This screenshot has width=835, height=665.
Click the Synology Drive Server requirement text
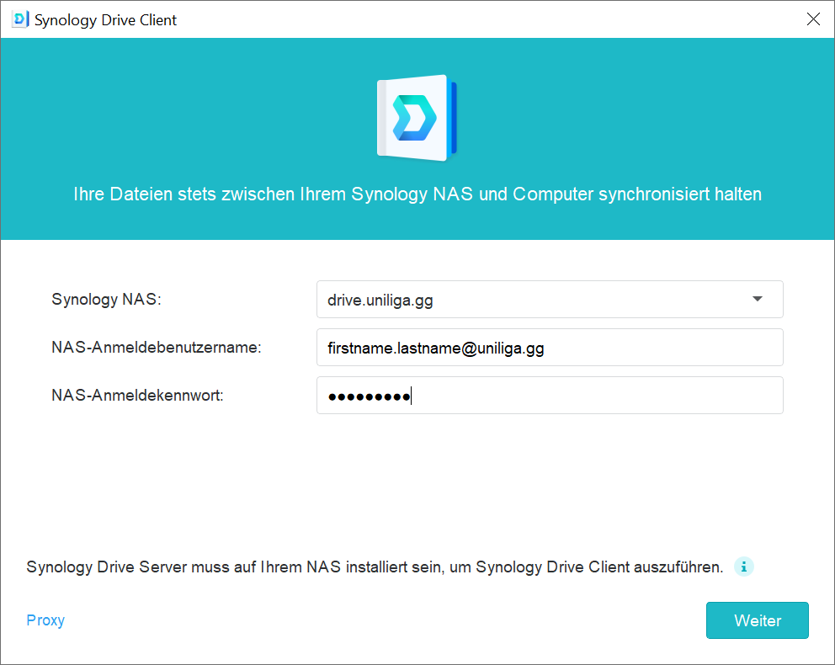[x=375, y=567]
